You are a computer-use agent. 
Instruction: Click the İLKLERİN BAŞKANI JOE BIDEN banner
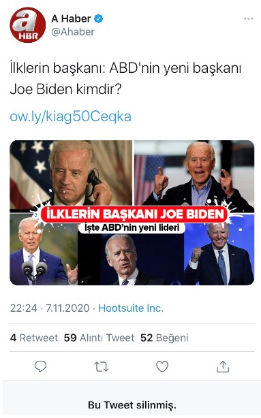pos(134,214)
